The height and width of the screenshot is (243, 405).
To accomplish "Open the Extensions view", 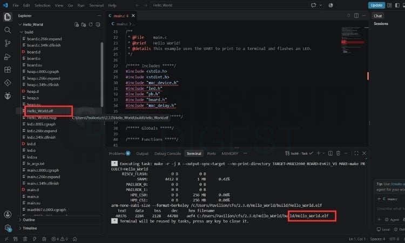I will point(8,70).
